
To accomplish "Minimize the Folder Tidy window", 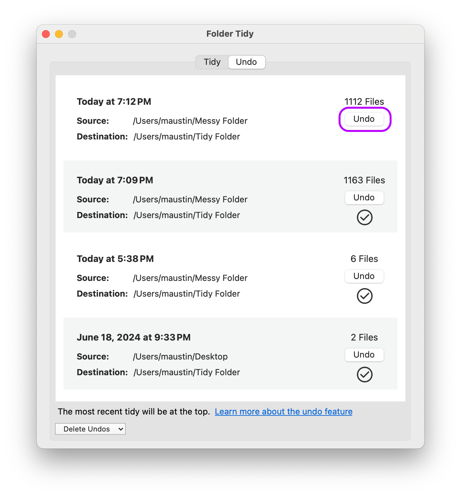I will [59, 34].
